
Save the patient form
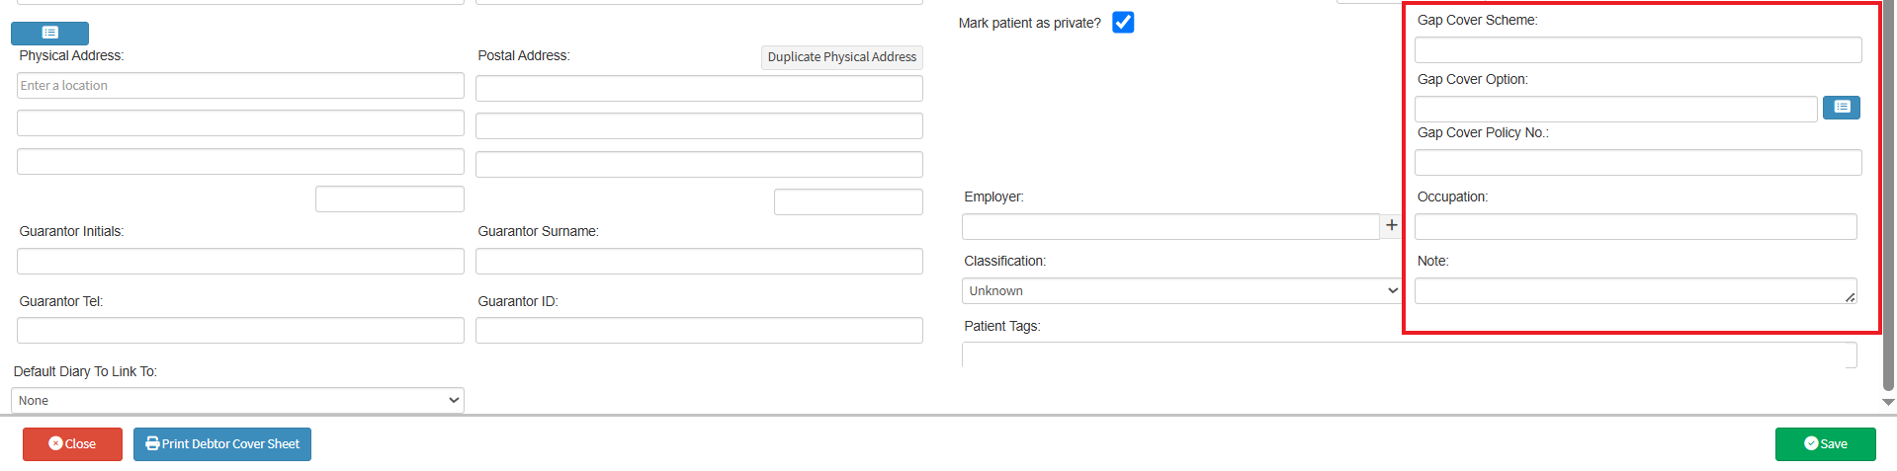1825,444
